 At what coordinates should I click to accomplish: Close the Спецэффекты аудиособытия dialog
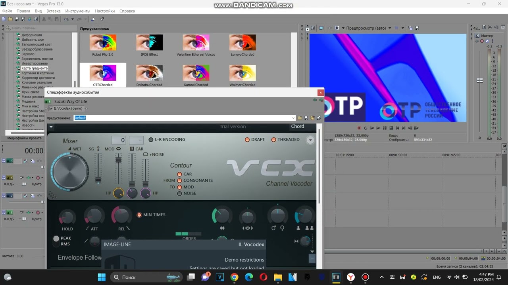pos(320,93)
